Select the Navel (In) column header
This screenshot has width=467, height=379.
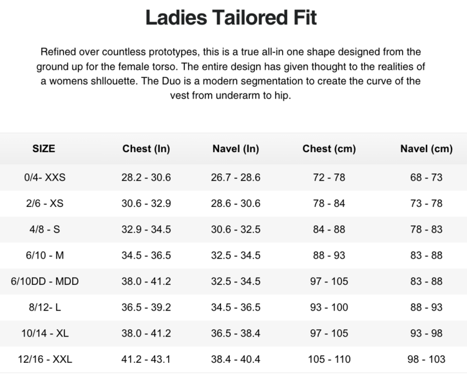coord(235,149)
